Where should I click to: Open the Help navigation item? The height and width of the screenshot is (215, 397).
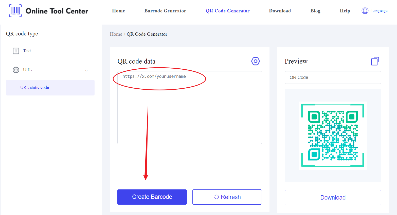click(x=345, y=11)
